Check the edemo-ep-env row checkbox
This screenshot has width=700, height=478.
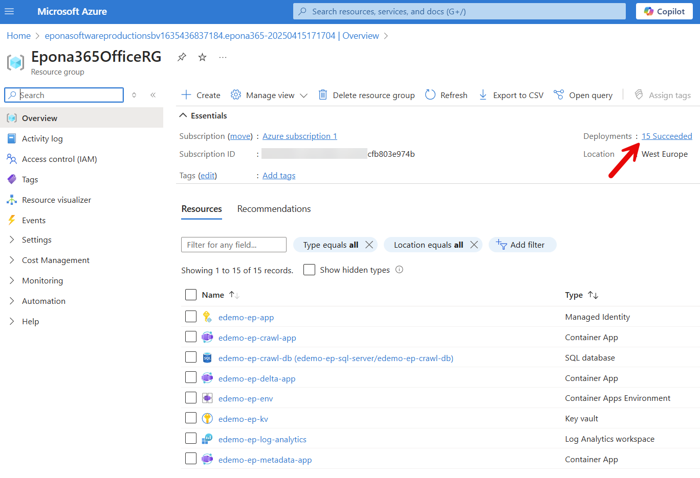(191, 398)
